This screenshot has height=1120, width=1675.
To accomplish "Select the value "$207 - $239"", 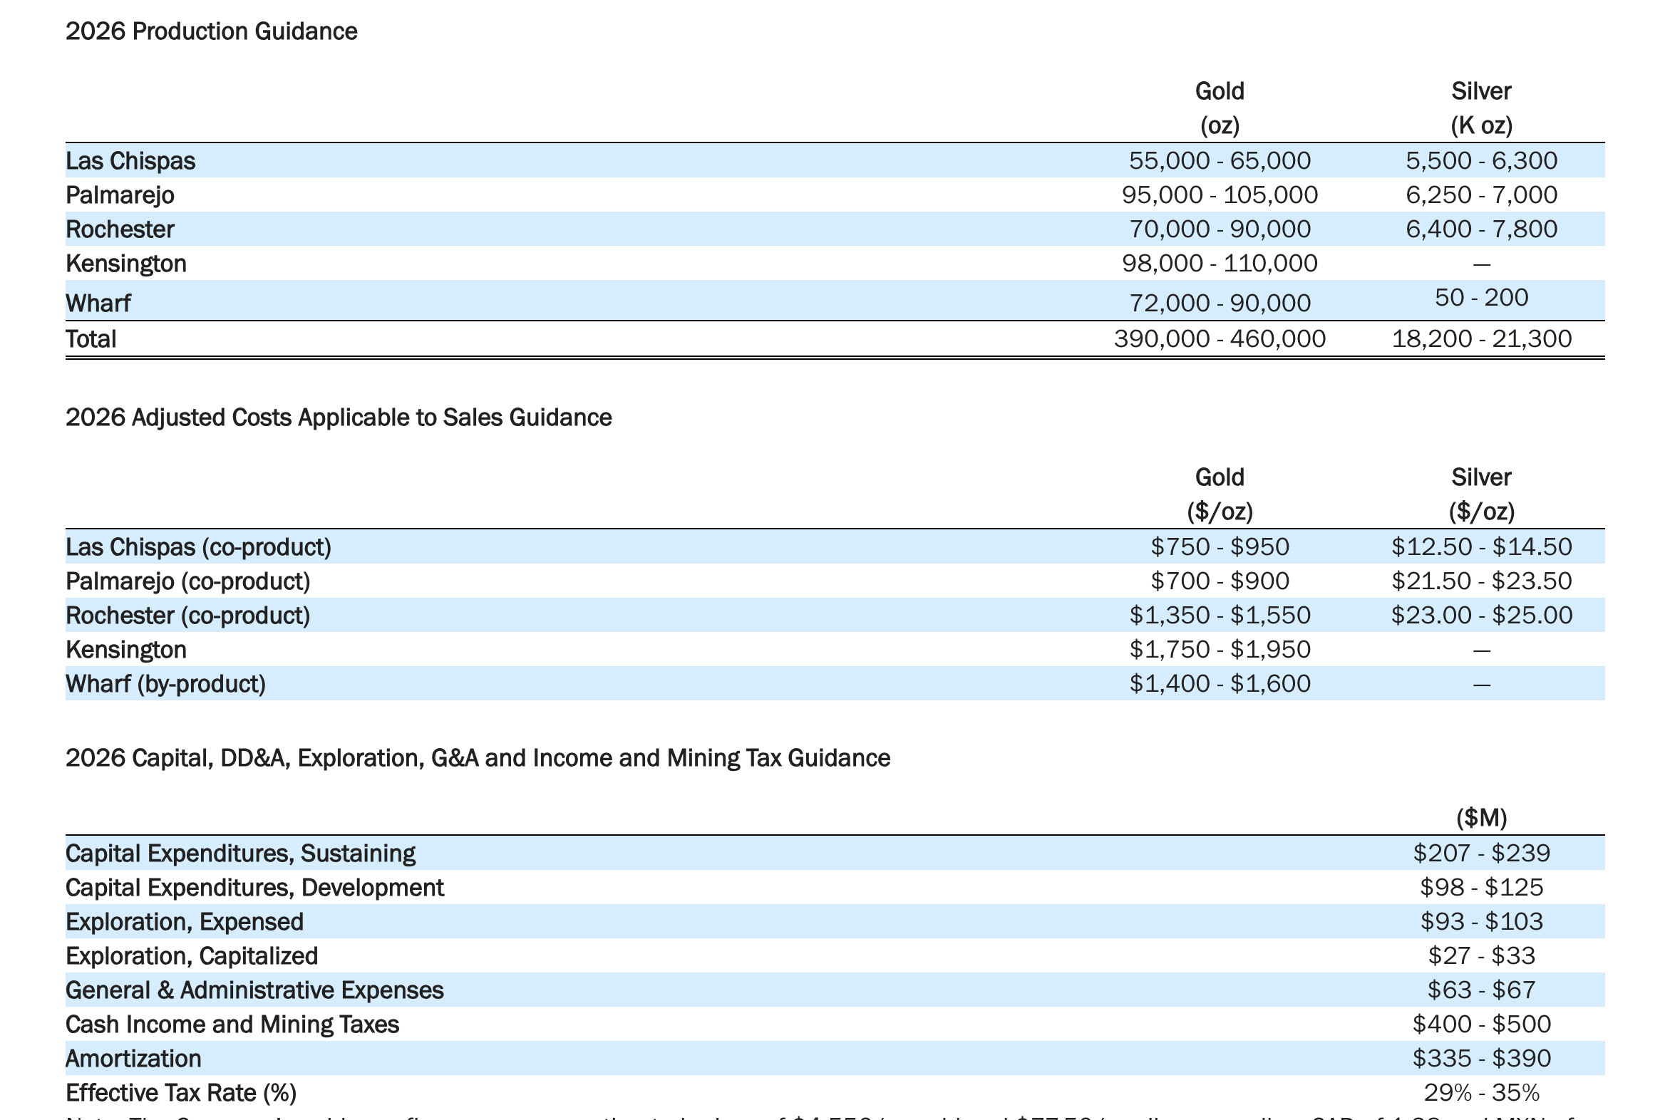I will tap(1481, 854).
